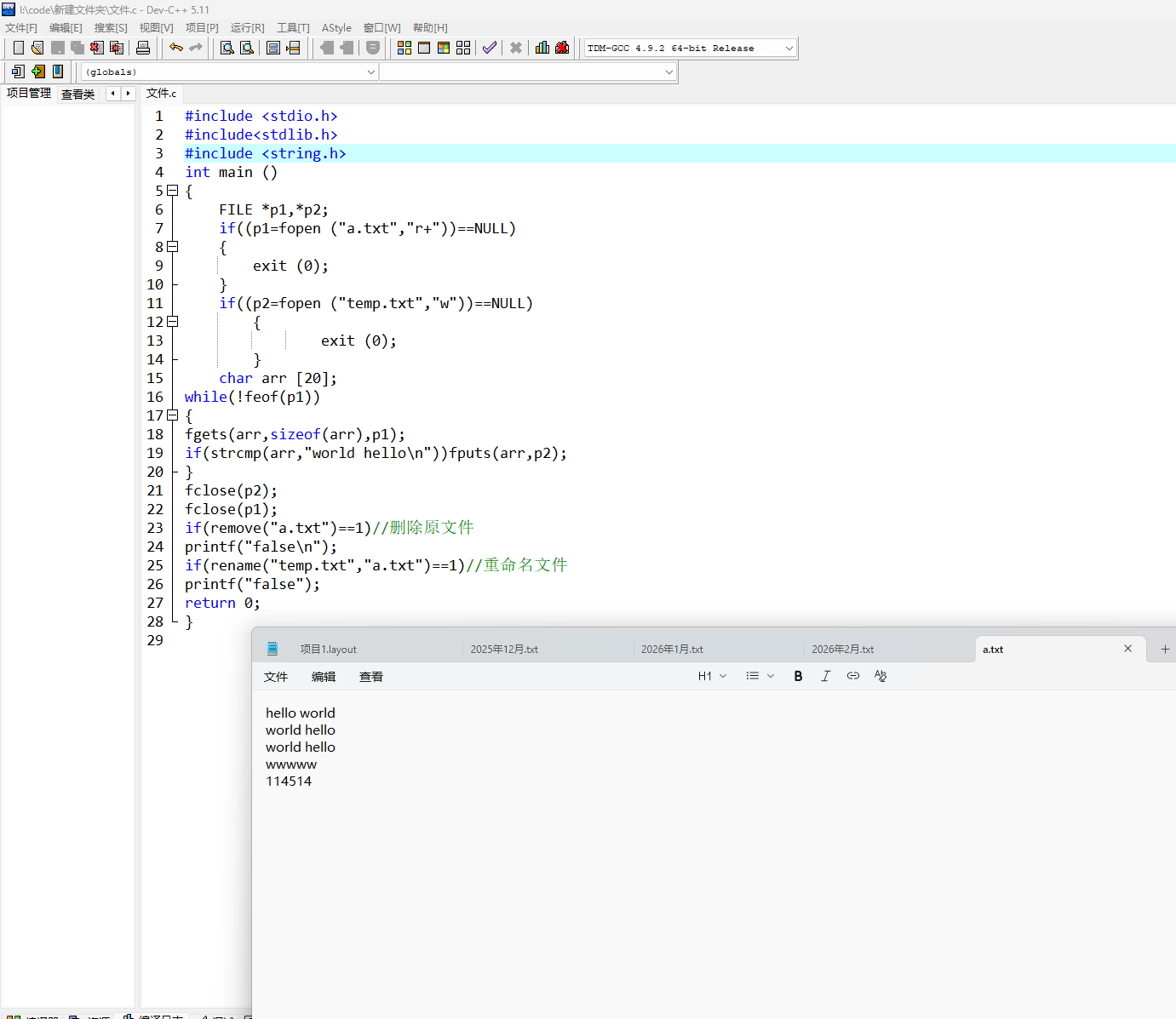
Task: Click the Undo arrow icon
Action: coord(176,48)
